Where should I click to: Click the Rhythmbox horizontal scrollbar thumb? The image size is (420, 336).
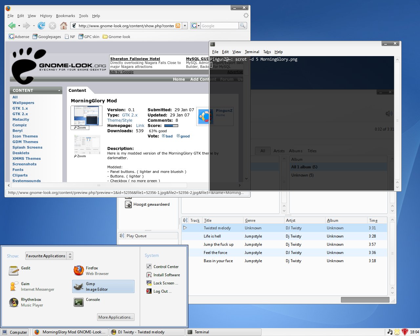coord(365,300)
